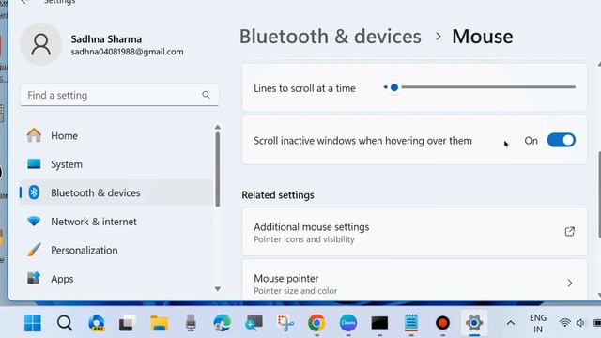Click Bluetooth & devices breadcrumb link
The width and height of the screenshot is (601, 338).
330,37
